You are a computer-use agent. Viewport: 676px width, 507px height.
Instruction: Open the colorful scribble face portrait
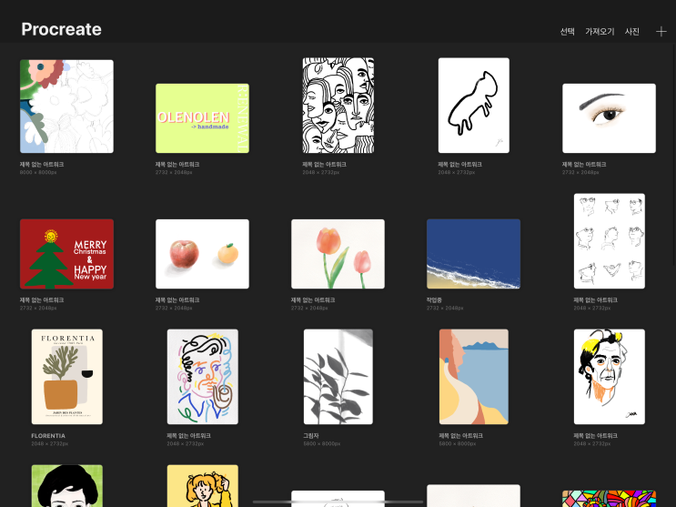click(203, 377)
